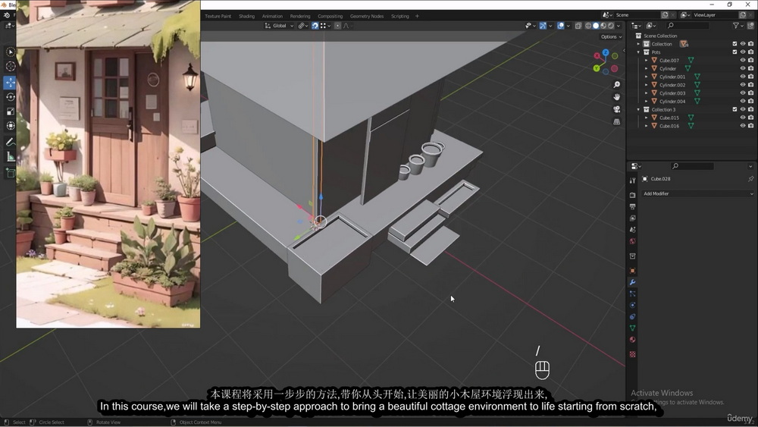This screenshot has height=427, width=758.
Task: Hide Cube.016 with its eye icon
Action: 743,126
